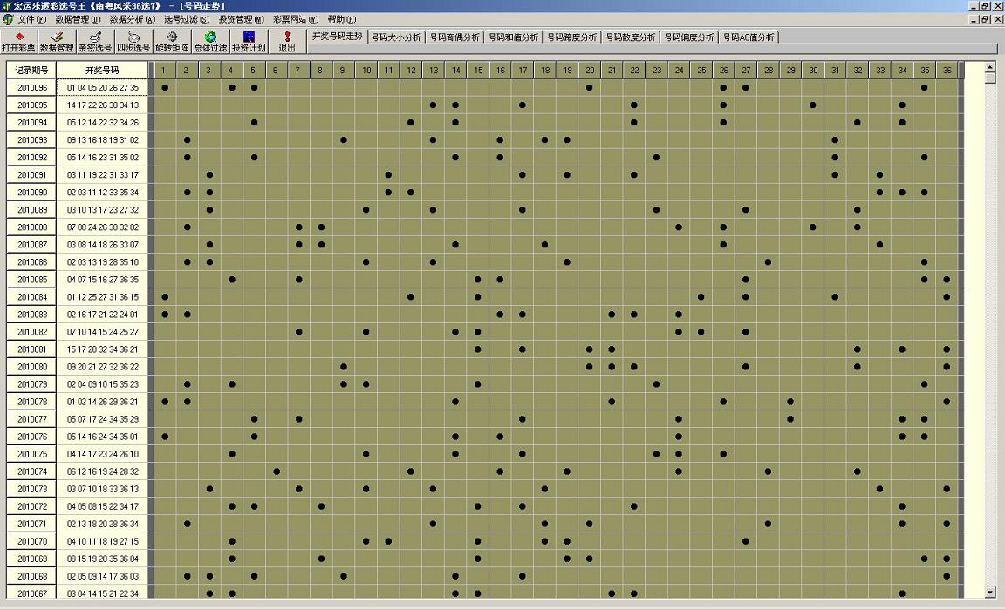Switch to the 号码跨度分析 tab
1005x610 pixels.
(x=571, y=37)
